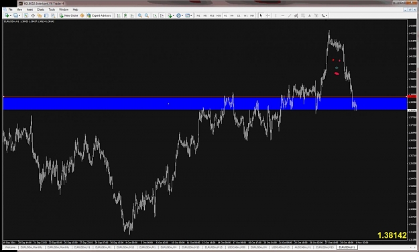419x252 pixels.
Task: Zoom in on the chart
Action: [139, 16]
